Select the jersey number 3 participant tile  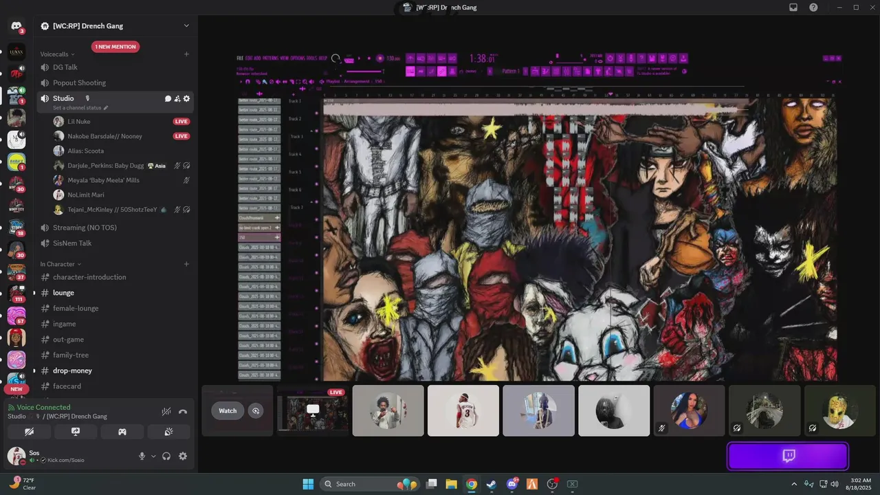point(463,410)
